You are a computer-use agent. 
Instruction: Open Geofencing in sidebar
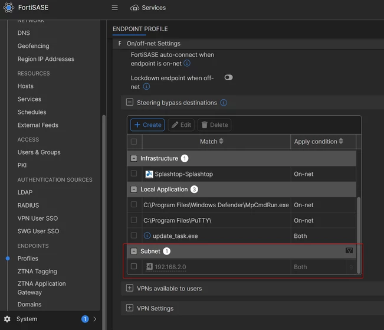point(33,46)
